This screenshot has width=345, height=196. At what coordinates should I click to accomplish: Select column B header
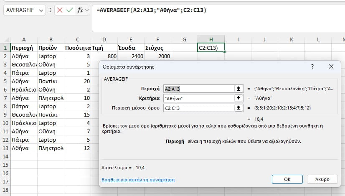tap(51, 39)
